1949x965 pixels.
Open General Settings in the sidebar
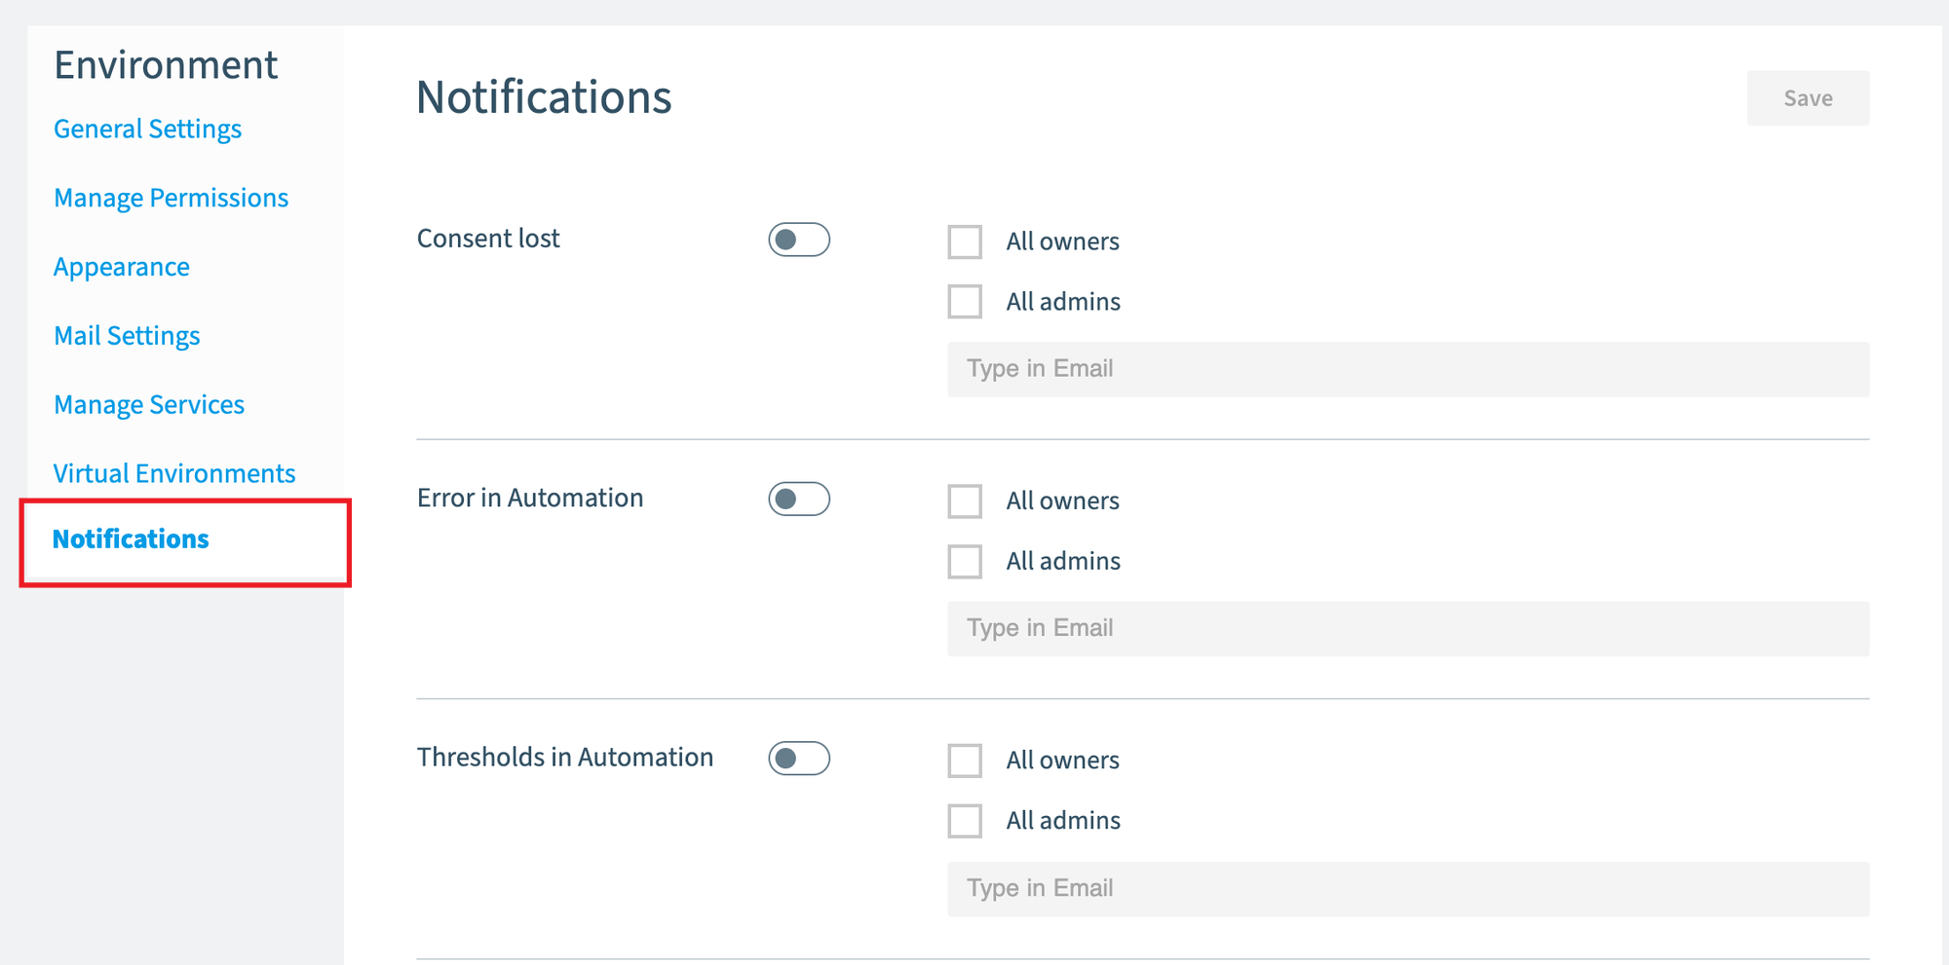click(x=148, y=130)
